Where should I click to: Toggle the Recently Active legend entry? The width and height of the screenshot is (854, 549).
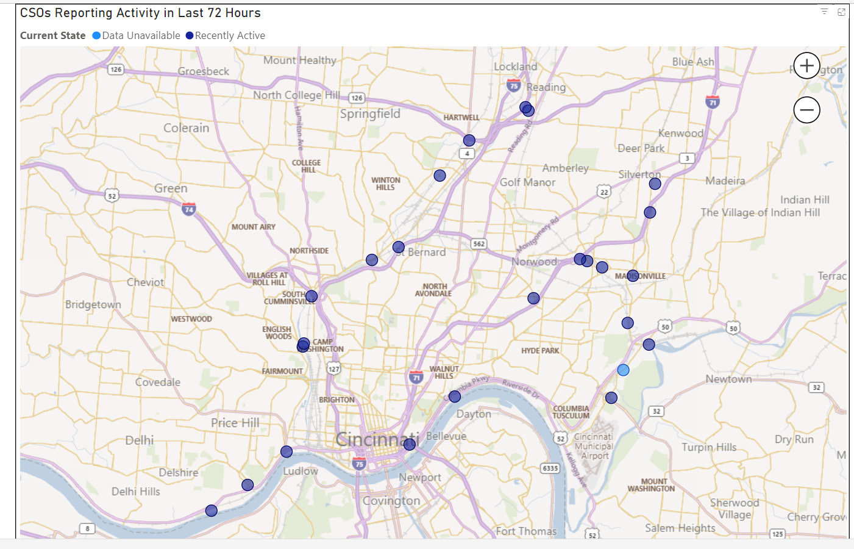230,35
